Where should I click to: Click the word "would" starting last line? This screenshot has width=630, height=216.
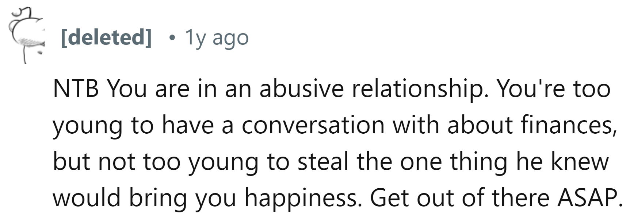point(86,198)
